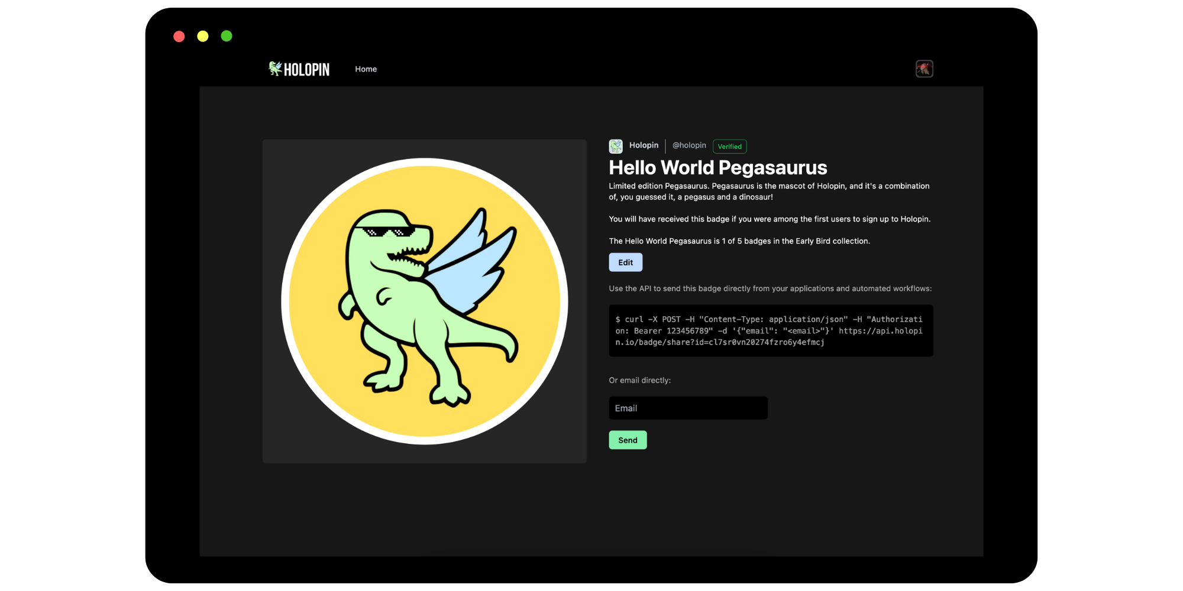Viewport: 1183px width, 591px height.
Task: Click the green Verified badge label
Action: 729,147
